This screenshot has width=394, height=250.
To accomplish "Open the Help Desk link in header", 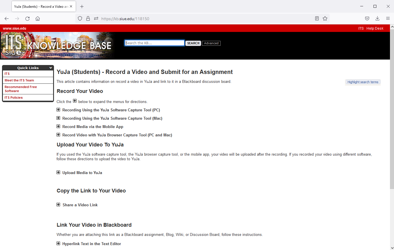I will [375, 28].
